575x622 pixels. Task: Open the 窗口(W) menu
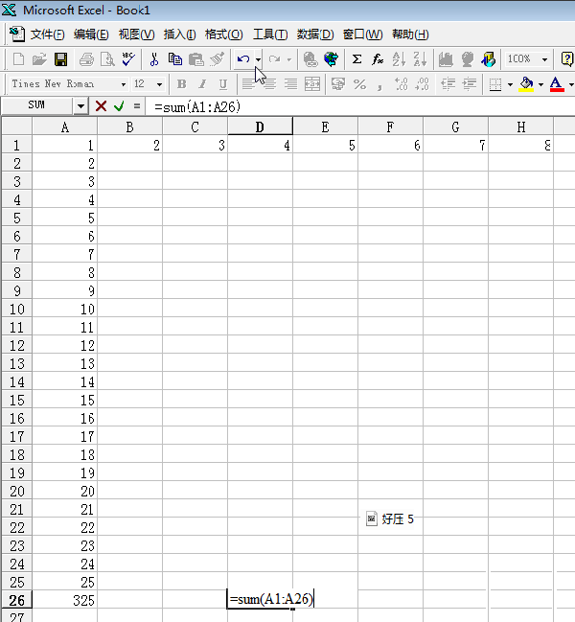coord(362,35)
